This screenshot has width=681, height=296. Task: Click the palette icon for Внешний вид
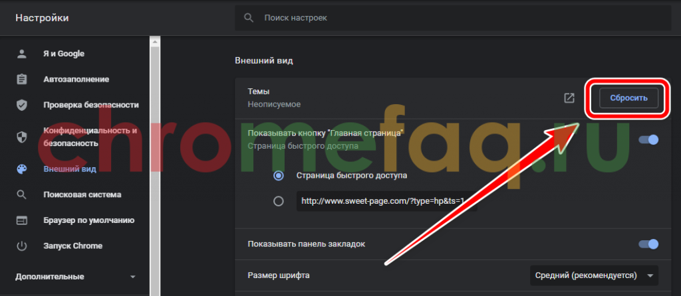coord(22,169)
